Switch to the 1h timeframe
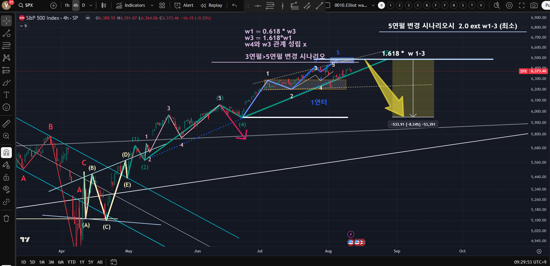Image resolution: width=550 pixels, height=266 pixels. point(67,5)
